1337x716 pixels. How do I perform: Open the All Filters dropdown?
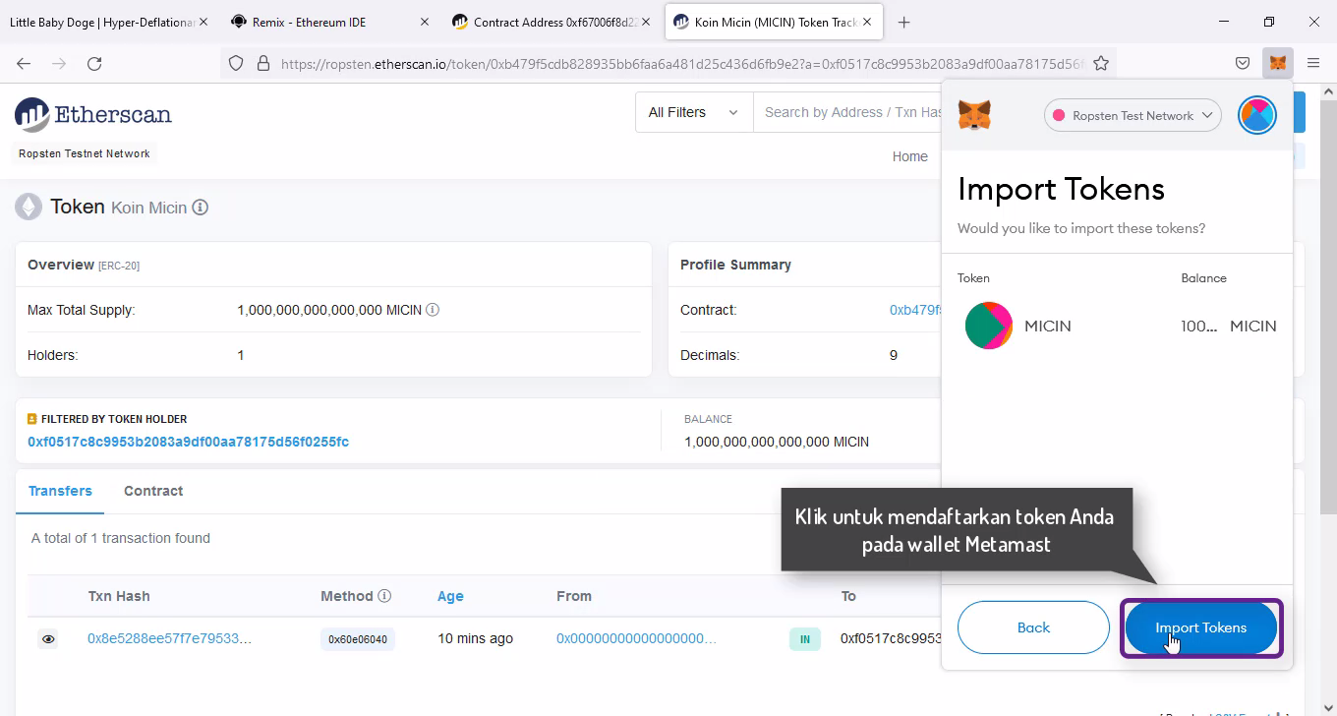693,112
